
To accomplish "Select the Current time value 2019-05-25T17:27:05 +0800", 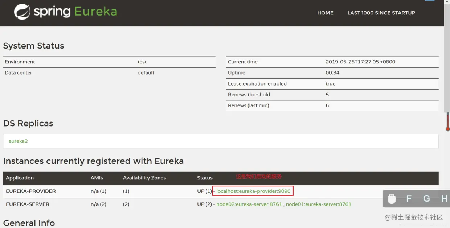I will tap(360, 62).
